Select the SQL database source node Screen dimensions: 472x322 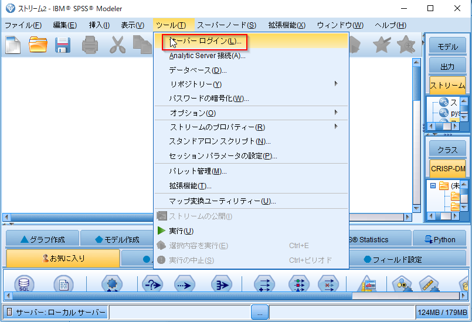[24, 283]
